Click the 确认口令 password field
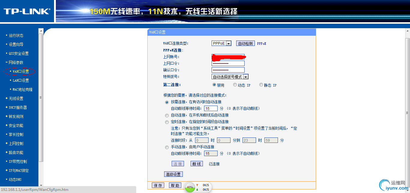 tap(228, 70)
